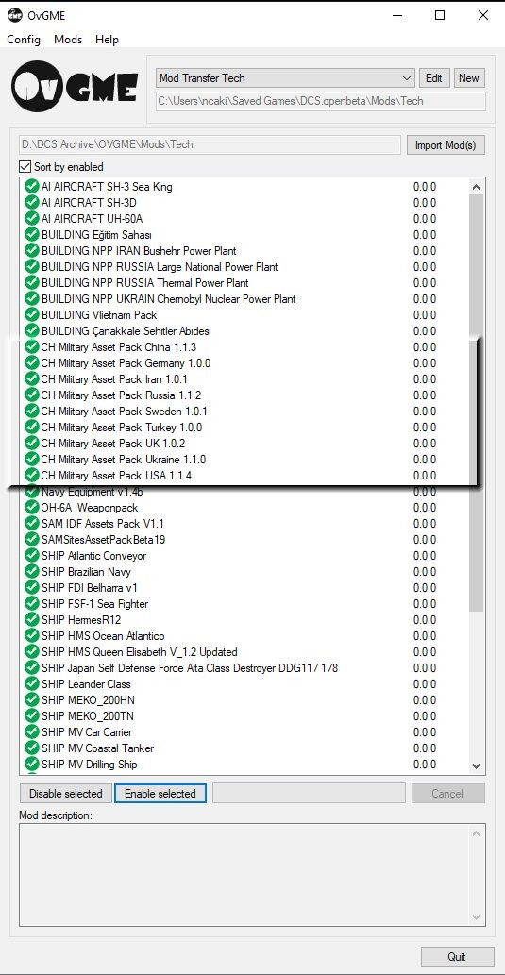The width and height of the screenshot is (505, 975).
Task: Select row SHIP MV Coastal Tanker
Action: (x=245, y=748)
